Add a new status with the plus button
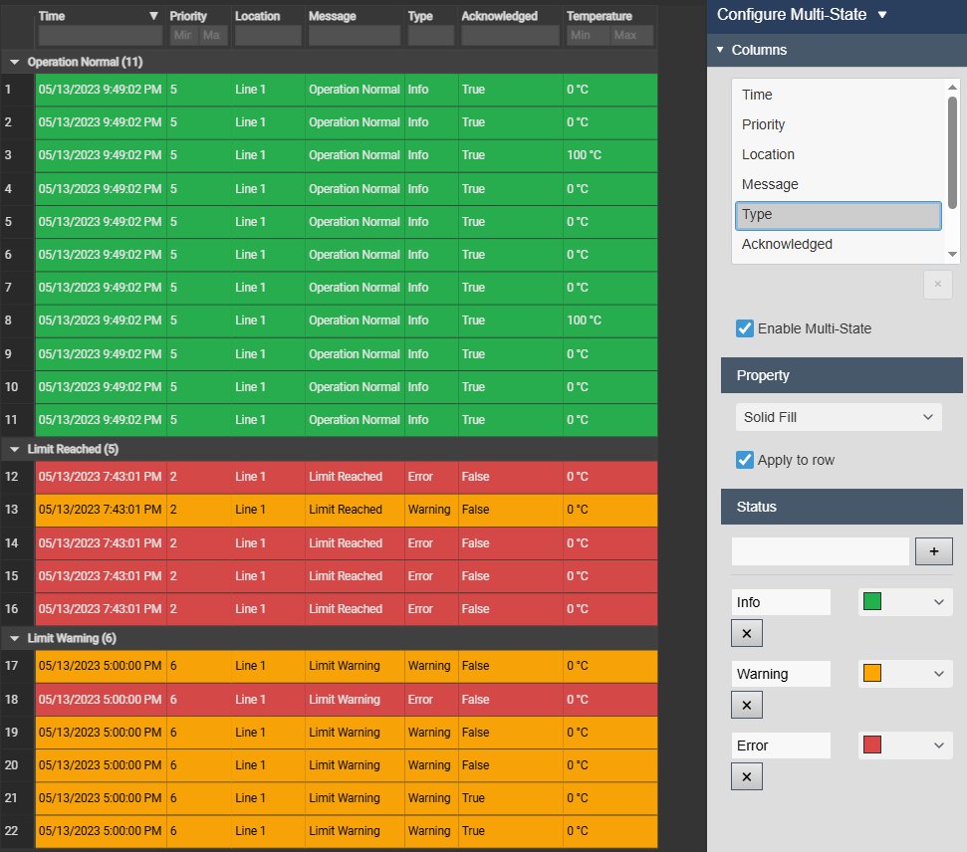 click(934, 551)
